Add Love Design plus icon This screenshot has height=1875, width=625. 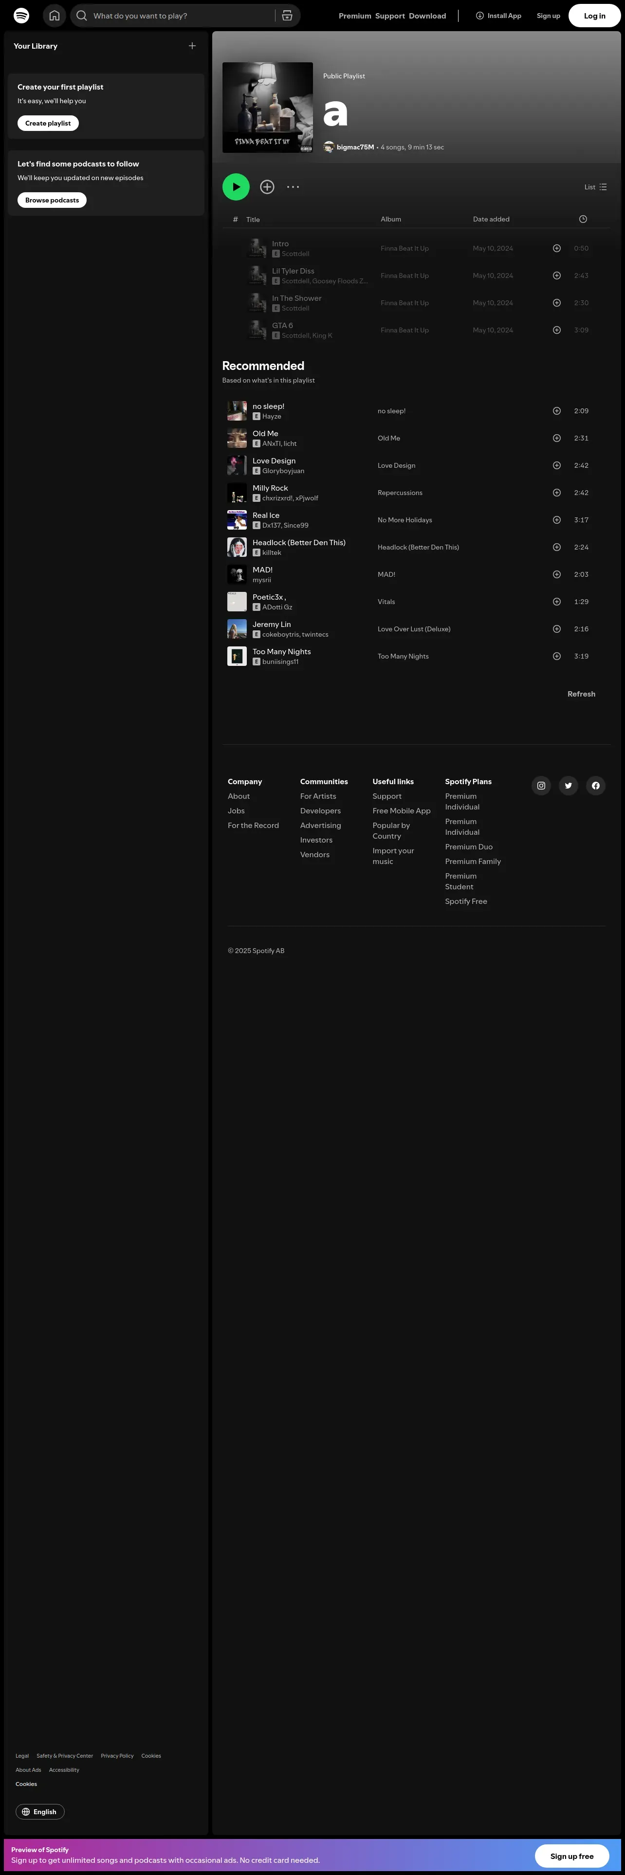coord(556,466)
